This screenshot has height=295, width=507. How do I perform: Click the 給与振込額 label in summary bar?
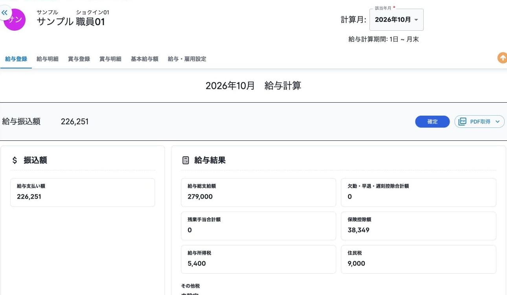tap(21, 122)
